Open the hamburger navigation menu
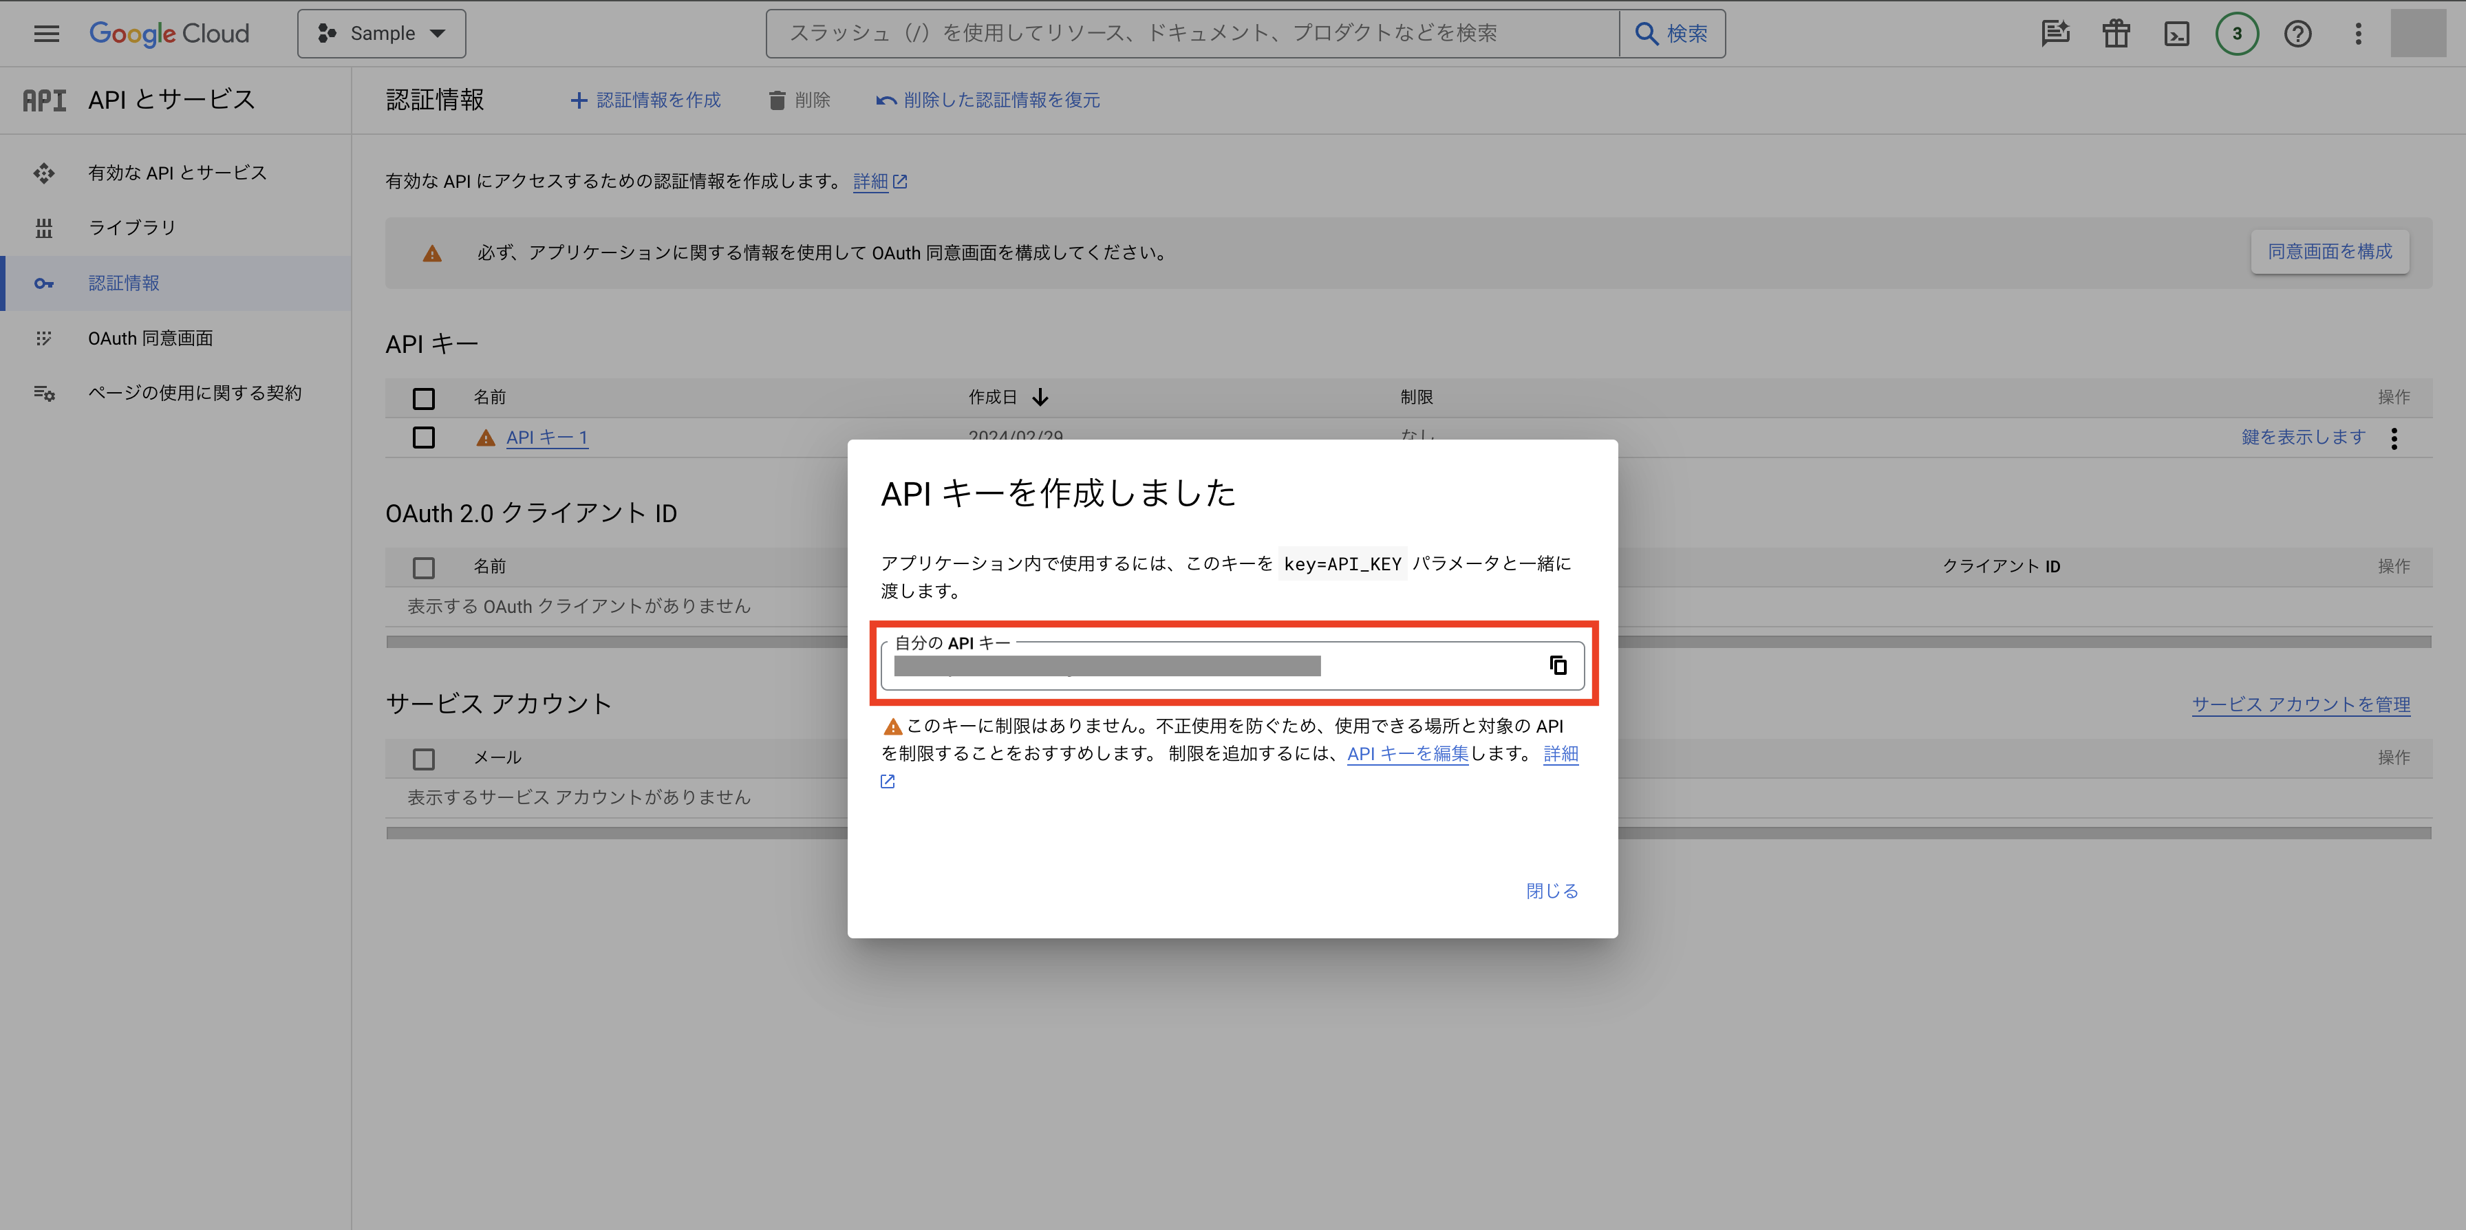This screenshot has width=2466, height=1230. [46, 34]
